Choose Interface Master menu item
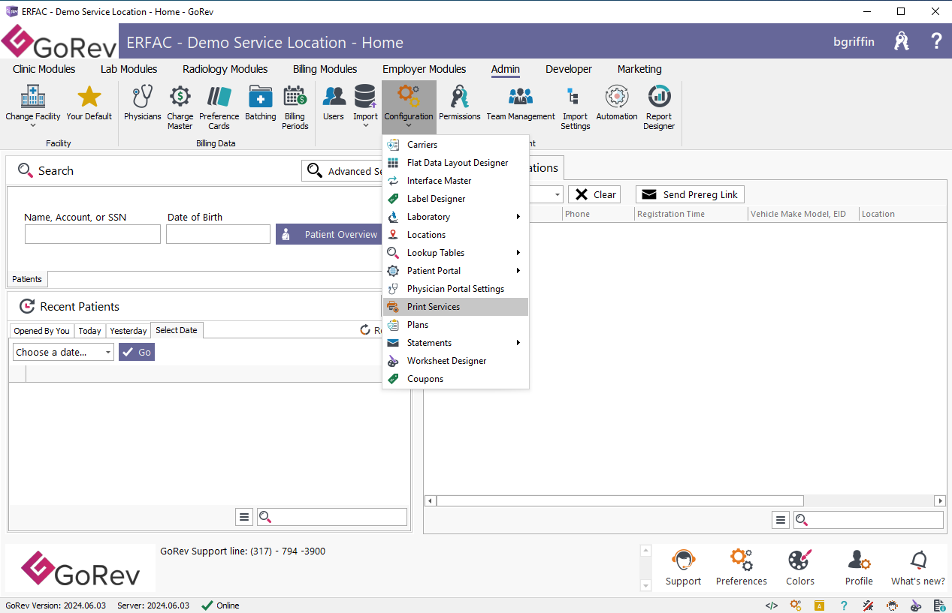Image resolution: width=952 pixels, height=613 pixels. (x=455, y=181)
